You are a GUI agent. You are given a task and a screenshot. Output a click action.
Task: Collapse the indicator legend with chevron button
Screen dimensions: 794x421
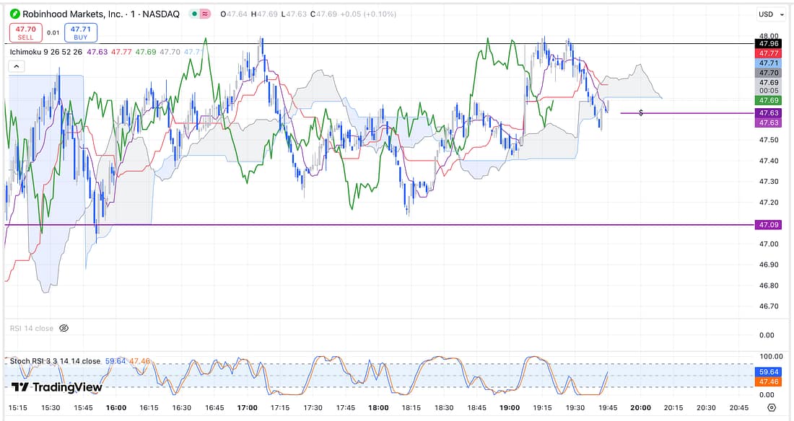click(x=16, y=66)
